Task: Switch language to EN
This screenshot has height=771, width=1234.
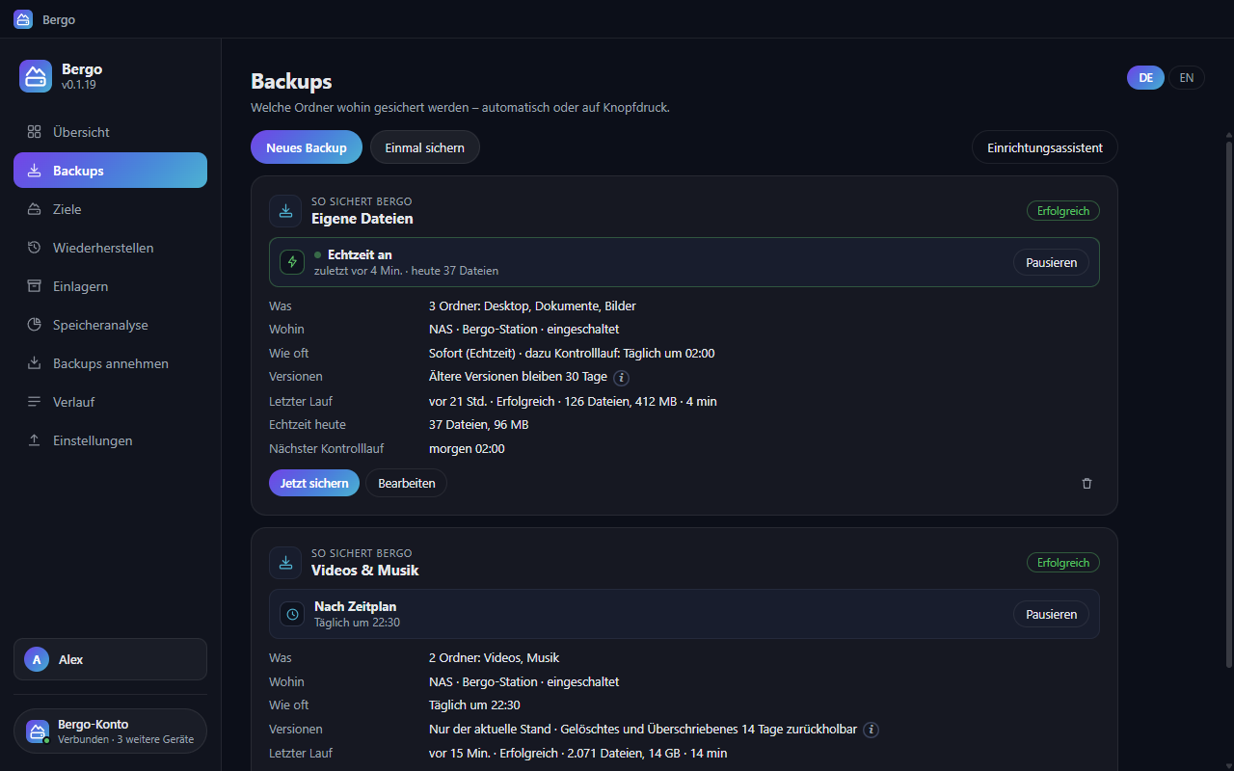Action: (x=1187, y=78)
